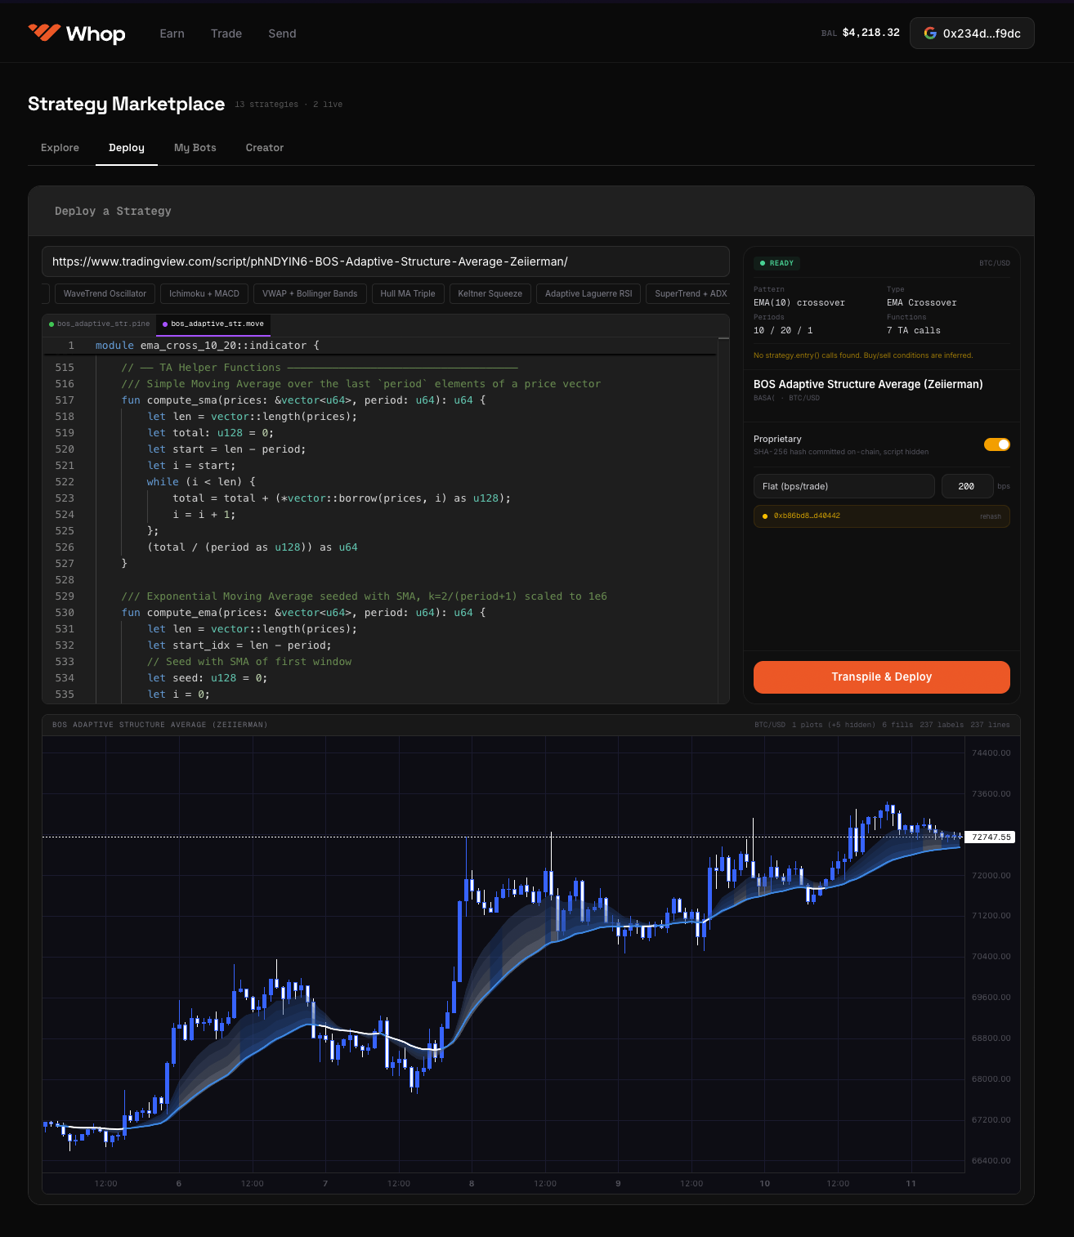Switch to bos_adaptive_str.pine file tab
The width and height of the screenshot is (1074, 1237).
point(100,324)
